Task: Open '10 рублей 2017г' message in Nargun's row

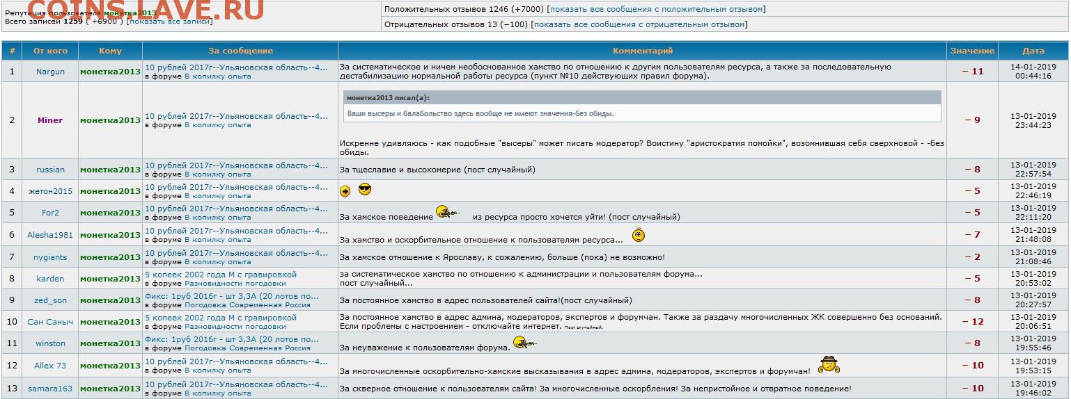Action: click(x=236, y=67)
